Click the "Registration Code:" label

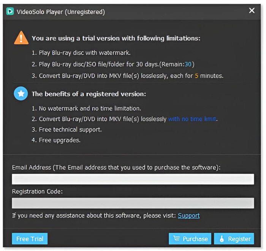click(x=37, y=191)
